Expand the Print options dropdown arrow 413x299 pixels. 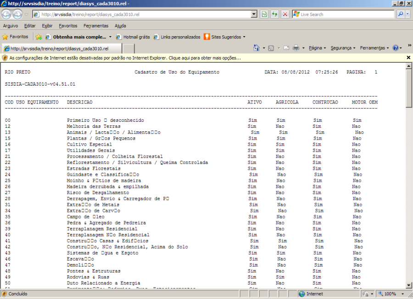(303, 48)
